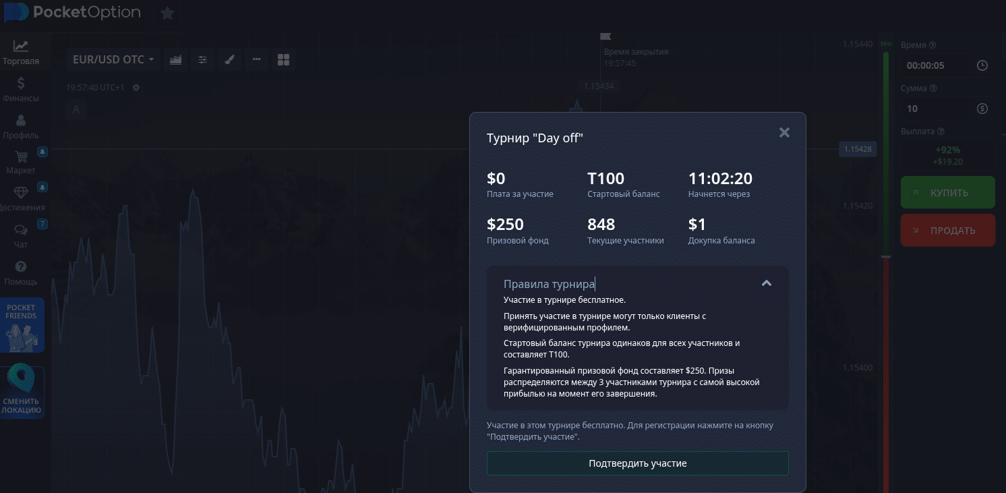Click the red ПРОДАТЬ button
Viewport: 1006px width, 493px height.
947,231
